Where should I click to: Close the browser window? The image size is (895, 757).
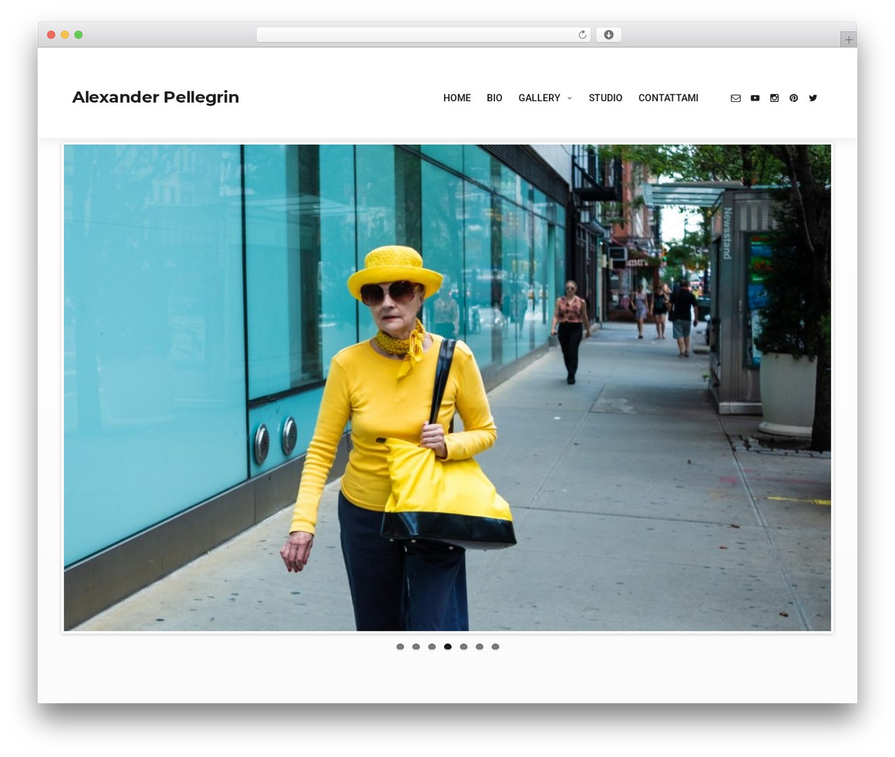pyautogui.click(x=51, y=35)
